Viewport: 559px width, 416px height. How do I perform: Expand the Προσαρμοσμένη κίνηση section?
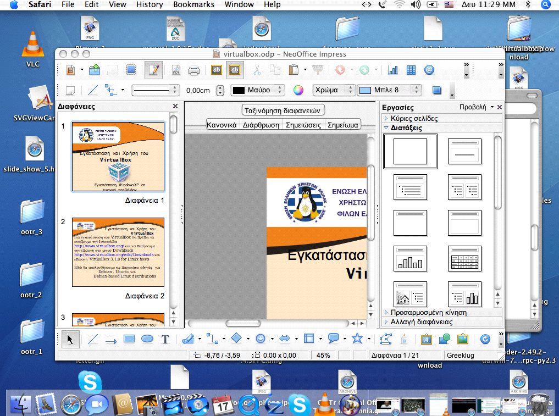pyautogui.click(x=442, y=313)
